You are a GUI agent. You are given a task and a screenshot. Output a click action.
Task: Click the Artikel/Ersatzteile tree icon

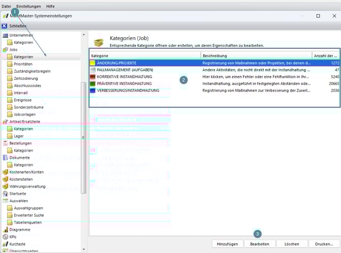coord(5,122)
